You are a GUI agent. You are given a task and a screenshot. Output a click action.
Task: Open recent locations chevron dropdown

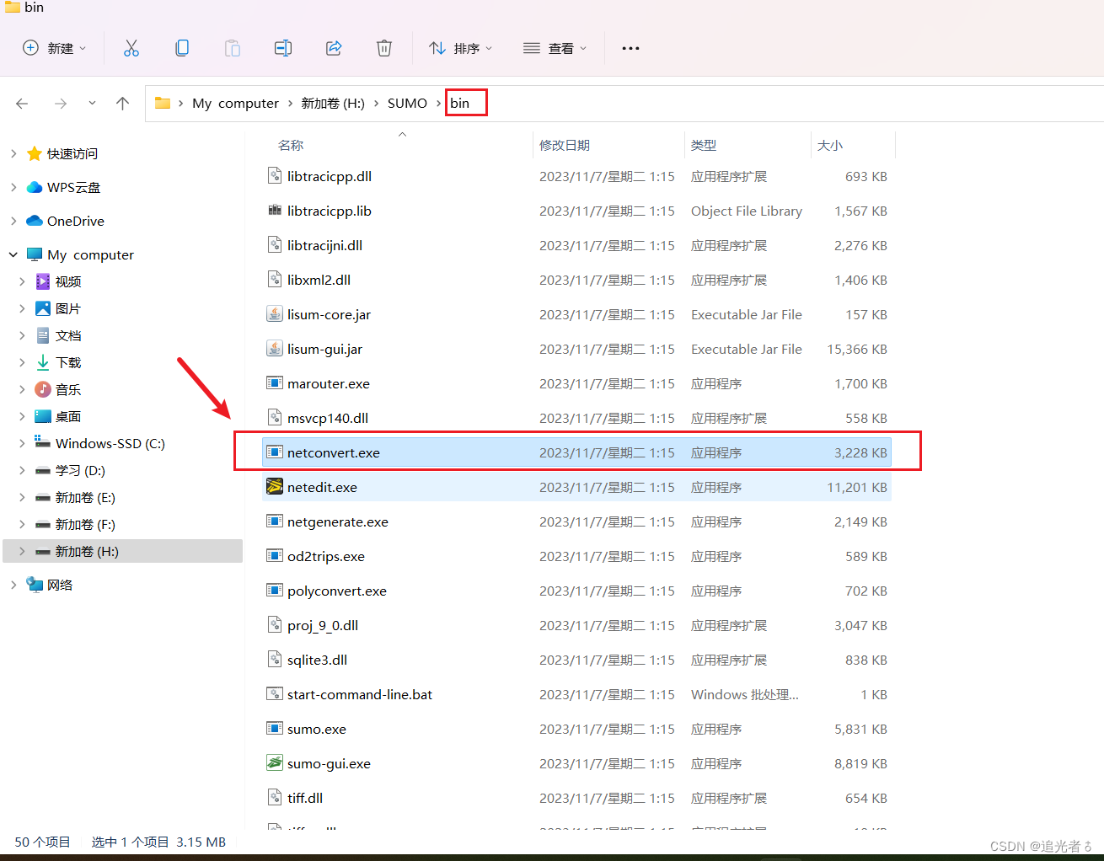pyautogui.click(x=92, y=104)
